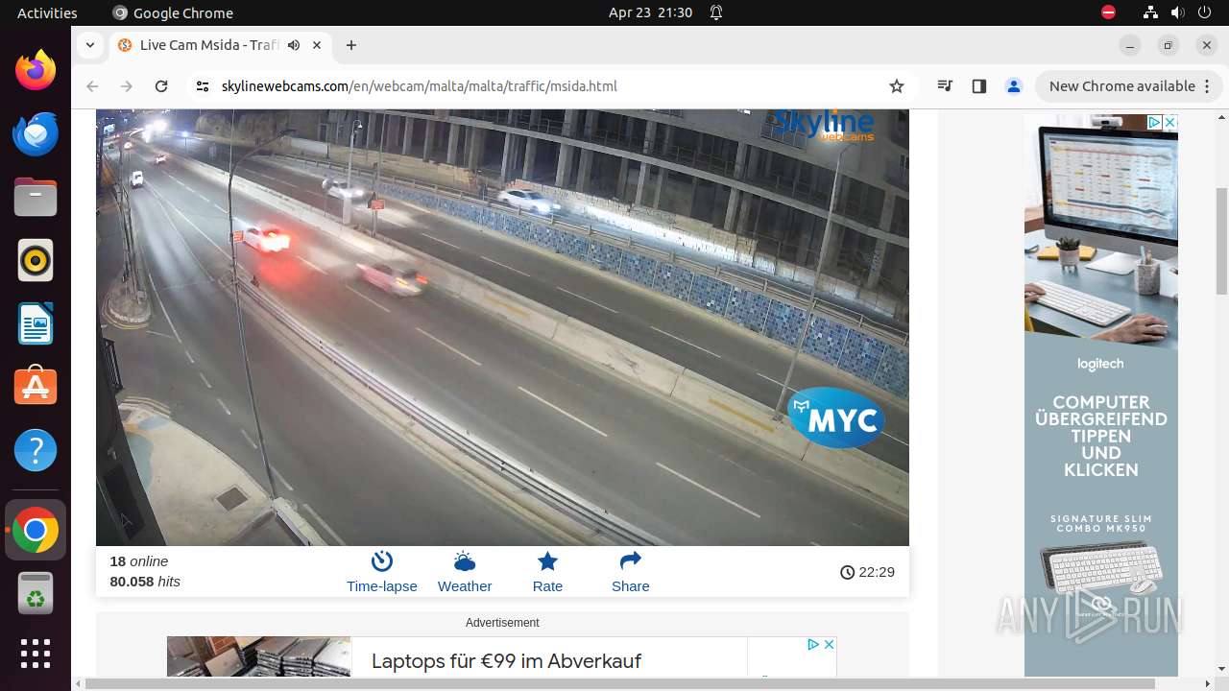
Task: Click the local time 22:29
Action: click(867, 572)
